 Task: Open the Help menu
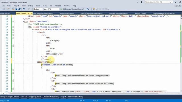click(75, 6)
